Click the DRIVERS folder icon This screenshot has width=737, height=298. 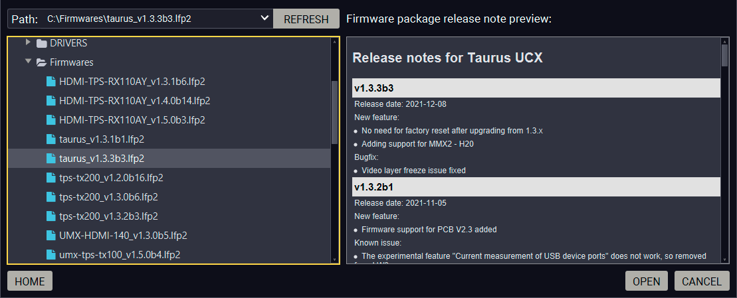coord(41,43)
